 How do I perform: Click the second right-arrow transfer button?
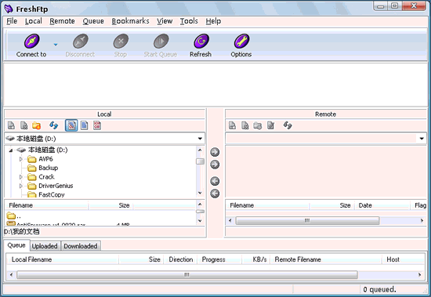coord(215,165)
